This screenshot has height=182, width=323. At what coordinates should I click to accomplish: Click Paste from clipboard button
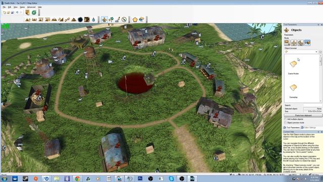[303, 116]
